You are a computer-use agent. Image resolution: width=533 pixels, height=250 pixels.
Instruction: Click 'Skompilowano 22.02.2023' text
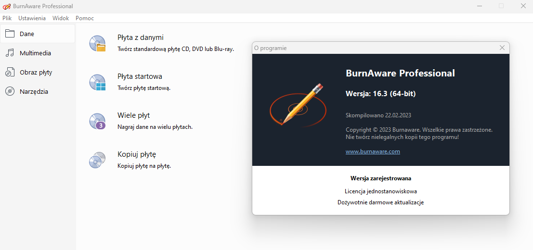pyautogui.click(x=378, y=115)
